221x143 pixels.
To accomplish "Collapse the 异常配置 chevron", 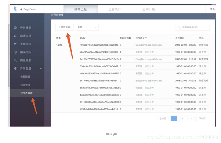I will (x=41, y=68).
